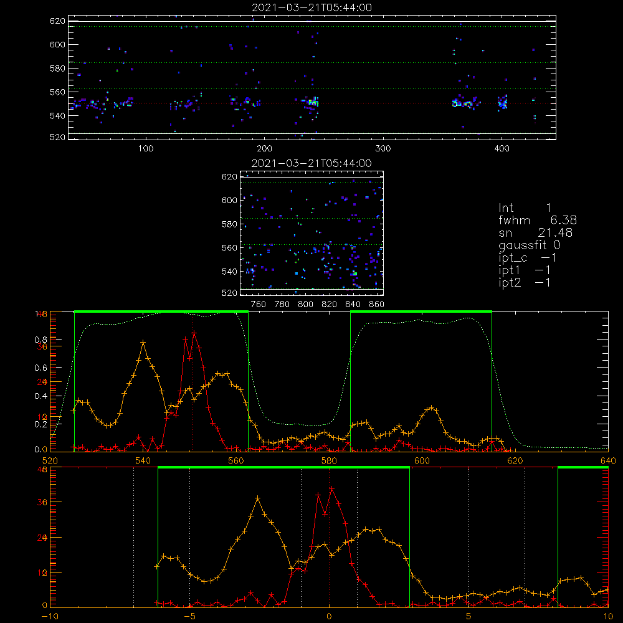Click the 10 tick label on the bottom axis
The image size is (623, 623).
coord(608,616)
